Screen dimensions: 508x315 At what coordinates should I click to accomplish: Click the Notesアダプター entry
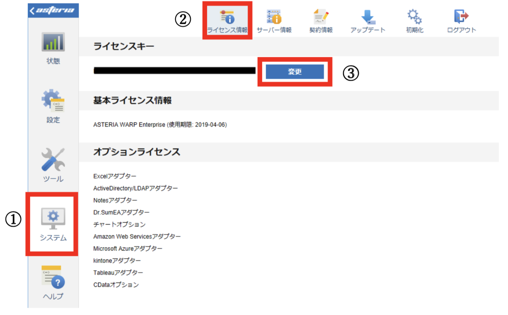click(x=115, y=200)
